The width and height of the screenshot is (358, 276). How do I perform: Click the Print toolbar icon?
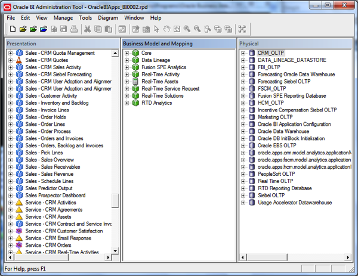[74, 29]
